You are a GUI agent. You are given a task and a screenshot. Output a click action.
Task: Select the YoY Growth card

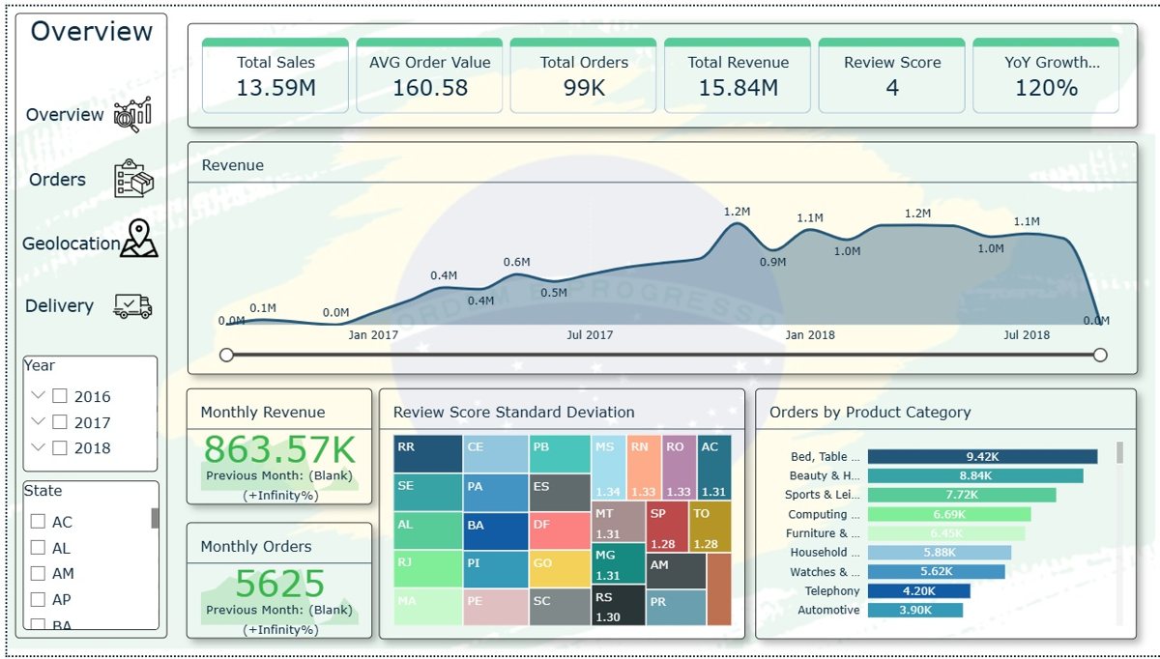[1046, 76]
